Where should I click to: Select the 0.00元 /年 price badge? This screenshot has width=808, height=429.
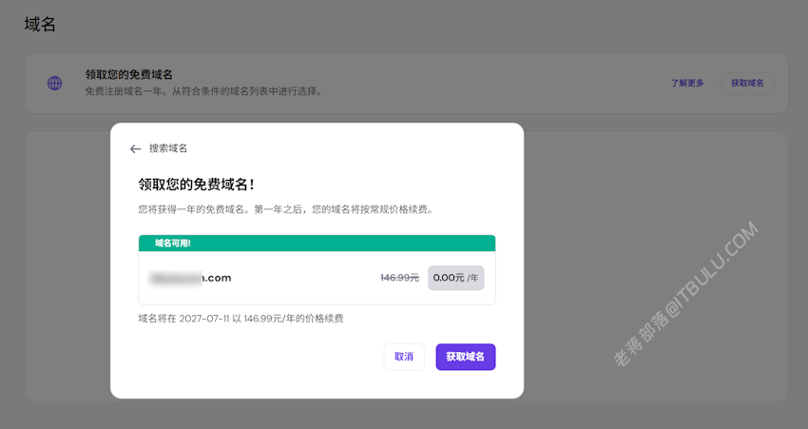[456, 278]
